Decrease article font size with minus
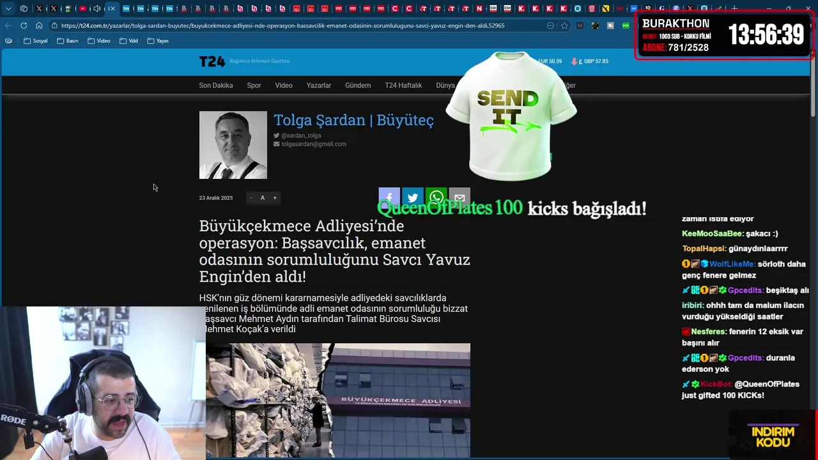 click(x=251, y=197)
